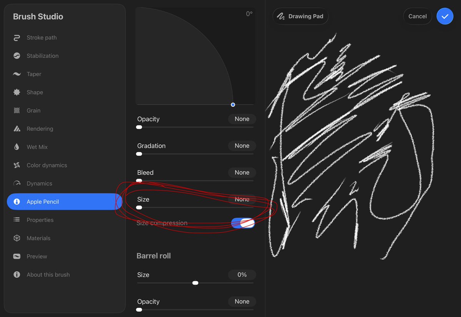
Task: Click the Dynamics gauge icon
Action: [17, 184]
